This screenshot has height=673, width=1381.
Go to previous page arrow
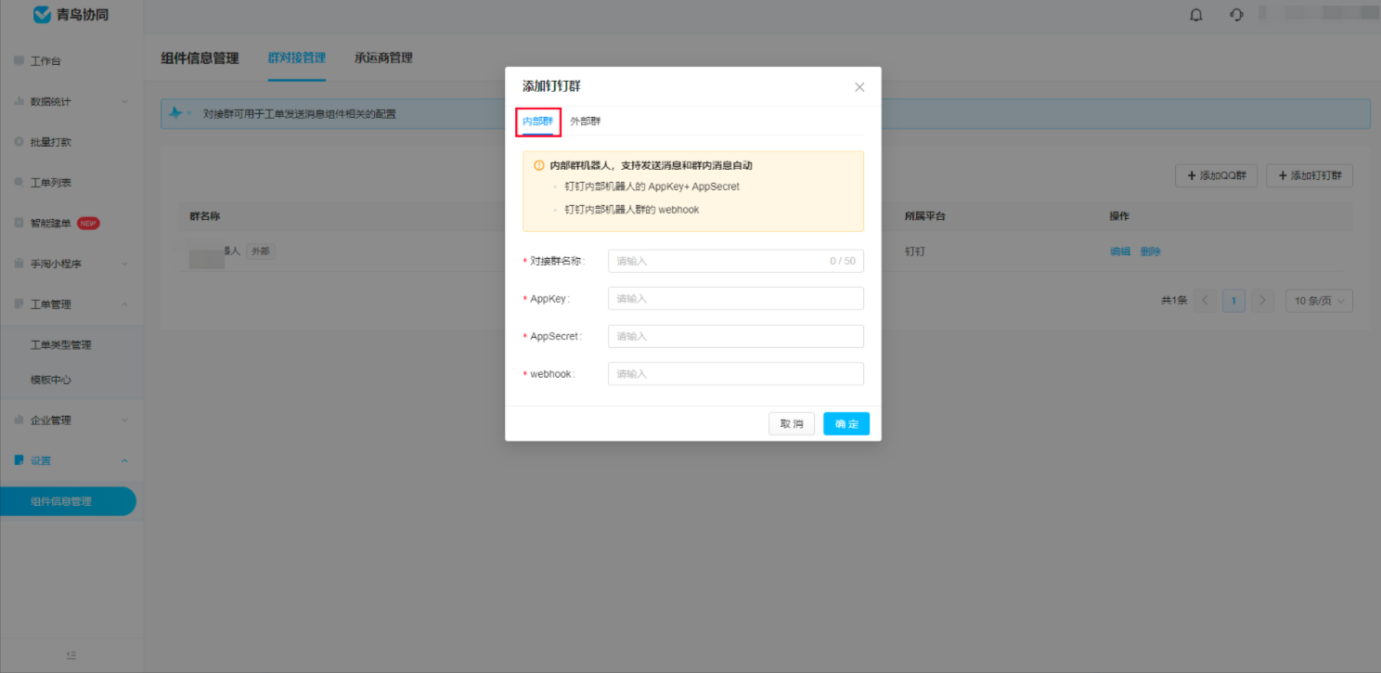[x=1205, y=301]
